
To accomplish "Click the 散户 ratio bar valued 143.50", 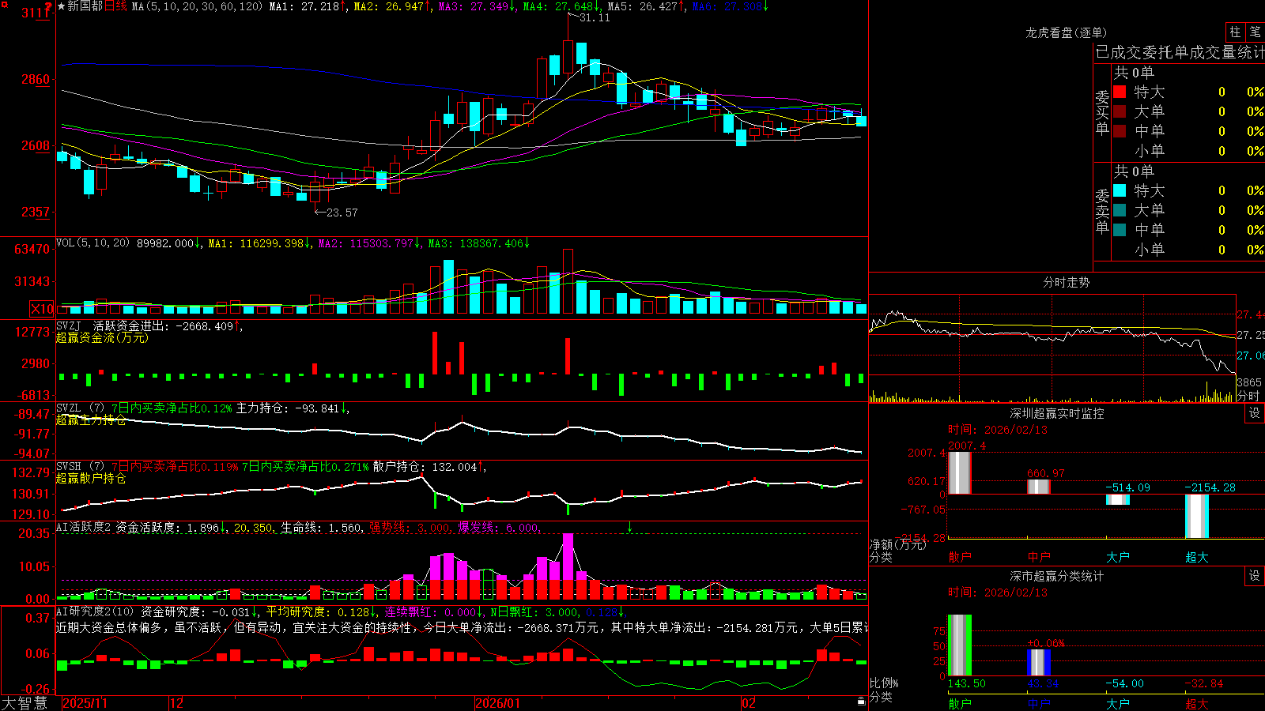I will 959,645.
